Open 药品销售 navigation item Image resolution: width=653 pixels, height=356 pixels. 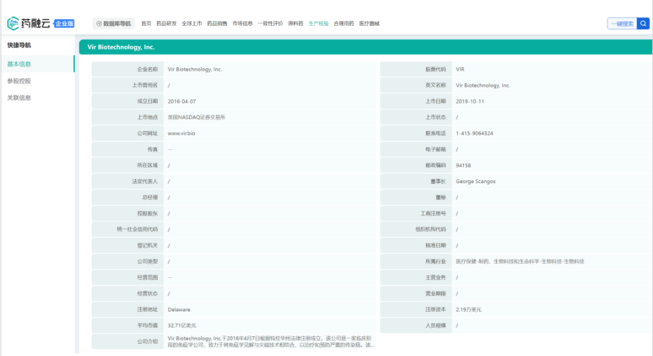[217, 24]
